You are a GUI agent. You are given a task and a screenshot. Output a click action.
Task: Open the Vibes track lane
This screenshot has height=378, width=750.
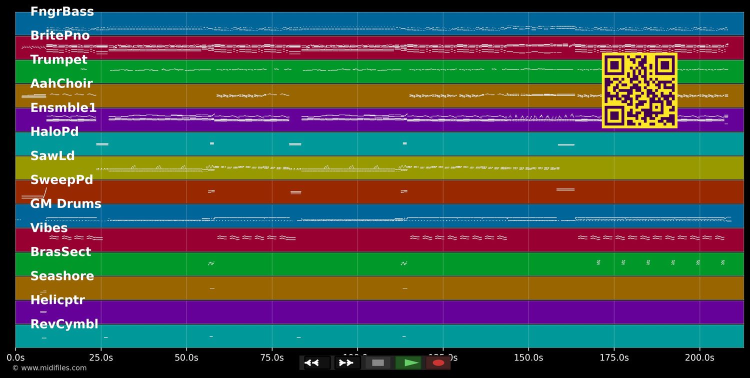click(49, 227)
